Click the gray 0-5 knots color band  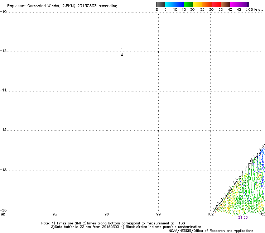[x=160, y=4]
